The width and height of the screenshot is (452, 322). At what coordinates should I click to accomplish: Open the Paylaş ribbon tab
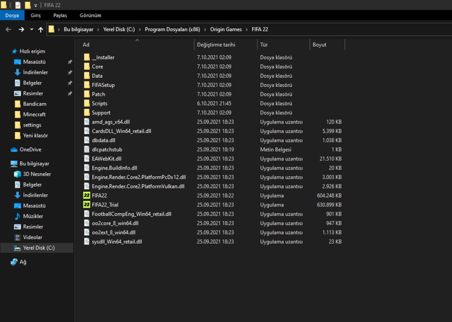pos(60,16)
